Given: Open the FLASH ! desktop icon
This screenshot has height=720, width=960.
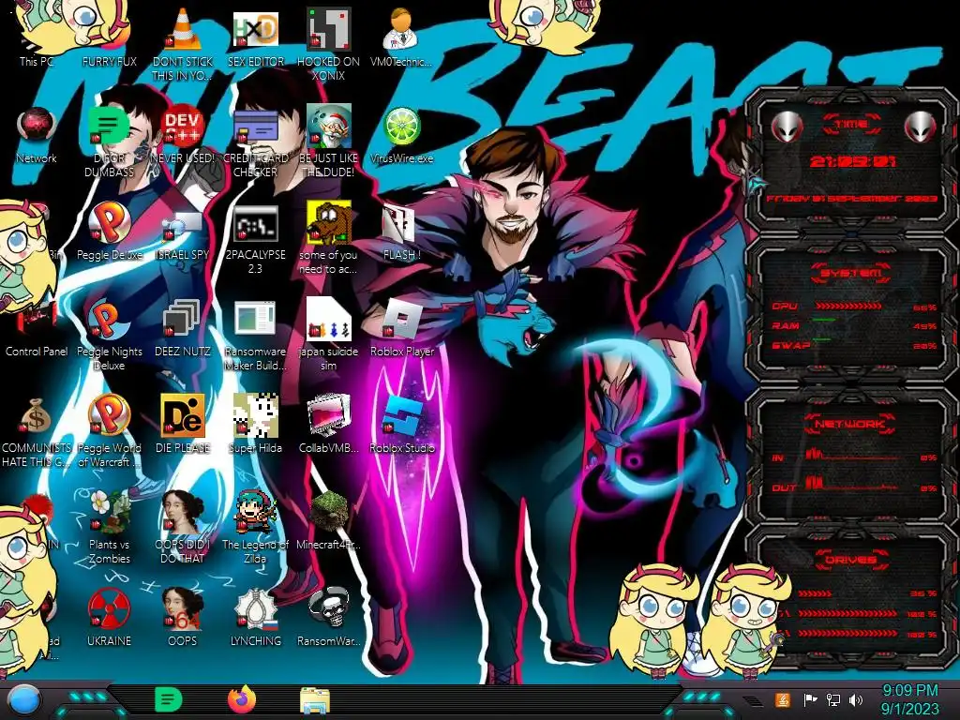Looking at the screenshot, I should [x=401, y=232].
